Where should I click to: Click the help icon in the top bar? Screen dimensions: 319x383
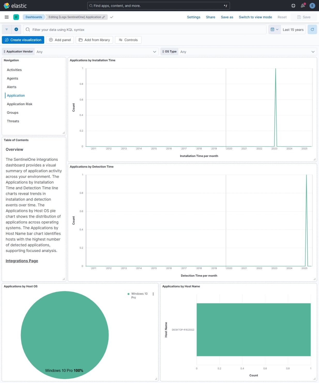(293, 6)
